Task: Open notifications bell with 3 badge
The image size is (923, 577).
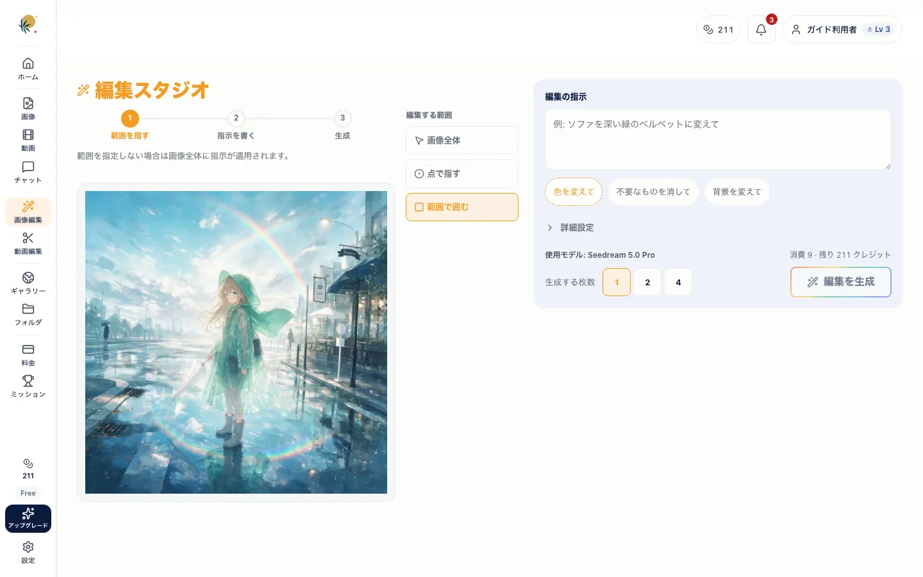Action: [x=761, y=29]
